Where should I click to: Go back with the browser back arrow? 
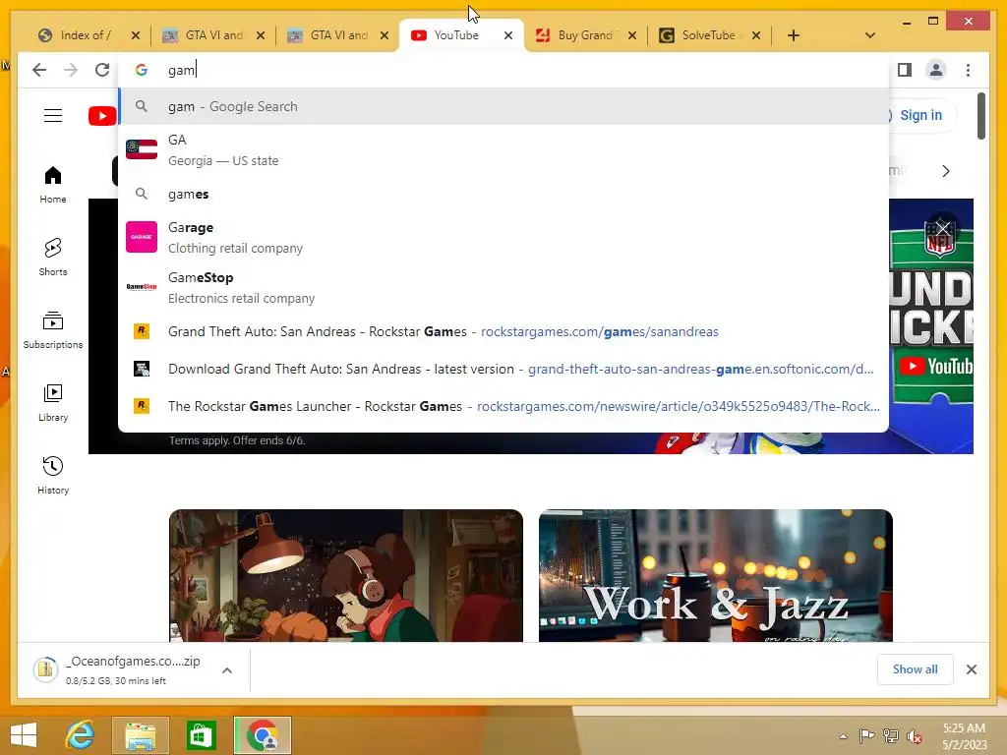[x=39, y=70]
